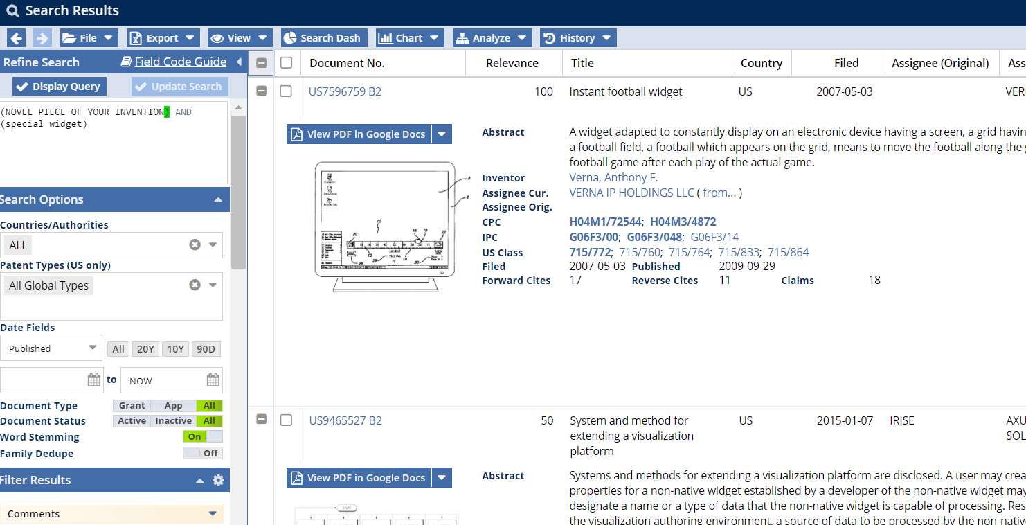Check the box for US9465527 B2
Image resolution: width=1026 pixels, height=525 pixels.
[x=286, y=420]
